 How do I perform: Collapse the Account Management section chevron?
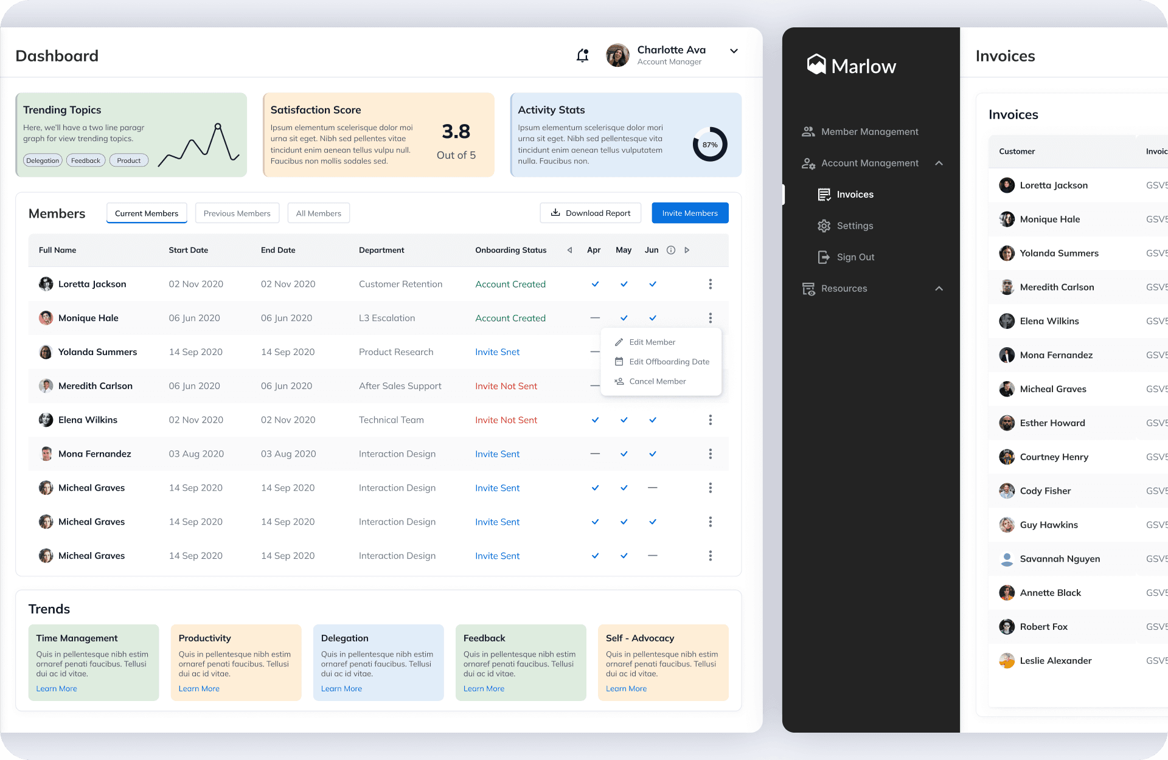coord(939,163)
